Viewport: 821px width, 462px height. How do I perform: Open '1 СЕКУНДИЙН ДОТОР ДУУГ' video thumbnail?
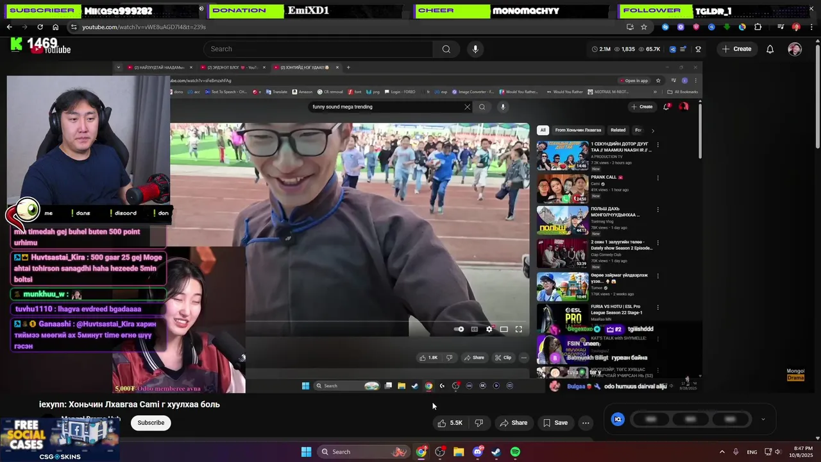click(x=563, y=155)
